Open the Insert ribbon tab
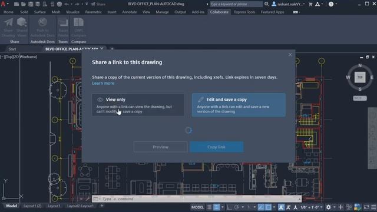The height and width of the screenshot is (212, 377). click(x=112, y=12)
